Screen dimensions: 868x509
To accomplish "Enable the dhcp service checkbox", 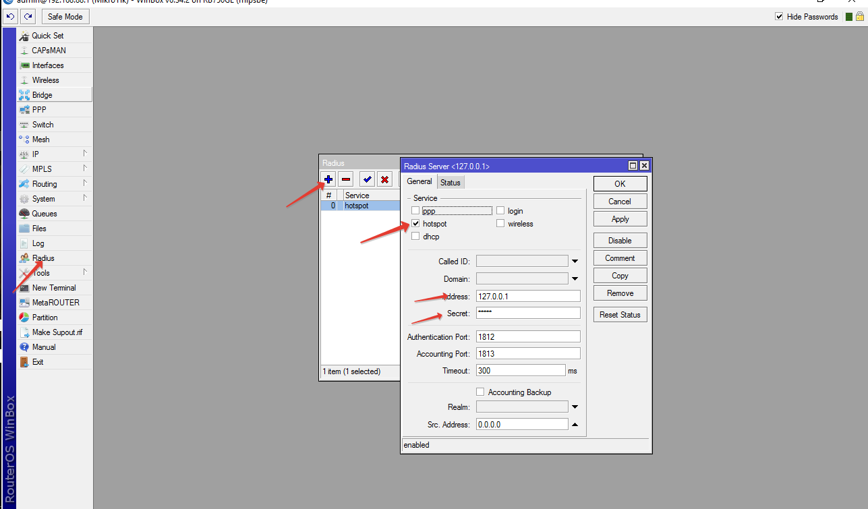I will coord(415,237).
